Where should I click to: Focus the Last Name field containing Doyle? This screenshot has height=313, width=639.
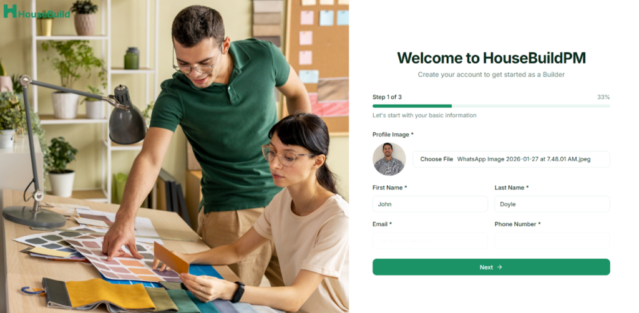(552, 204)
